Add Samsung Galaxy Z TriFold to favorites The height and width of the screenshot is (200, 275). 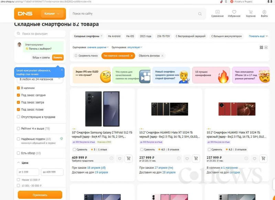point(120,159)
